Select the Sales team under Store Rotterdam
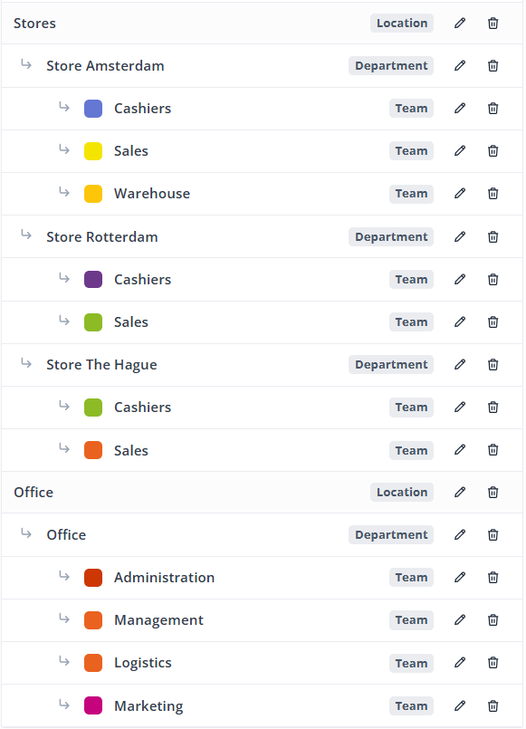This screenshot has height=729, width=526. [x=131, y=321]
